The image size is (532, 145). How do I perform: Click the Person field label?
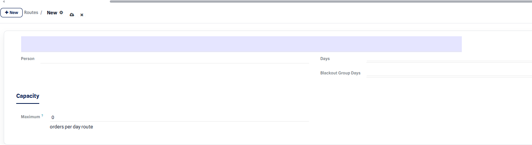coord(28,59)
